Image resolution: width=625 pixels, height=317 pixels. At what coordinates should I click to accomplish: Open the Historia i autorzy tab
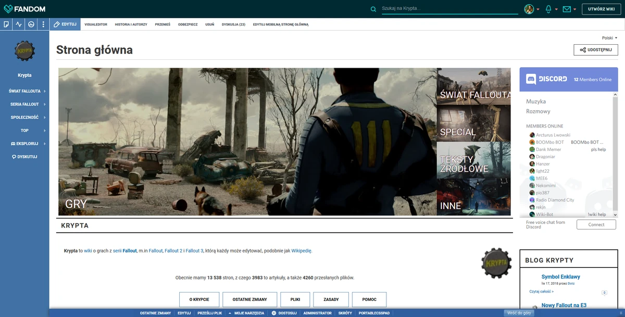click(x=131, y=24)
